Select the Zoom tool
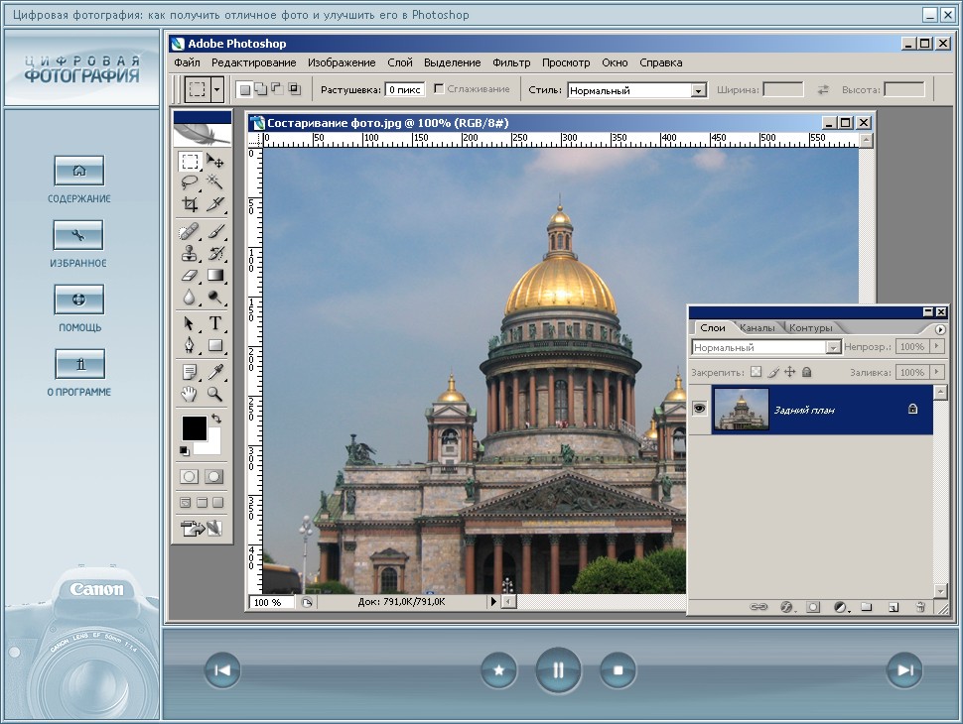The image size is (963, 724). pyautogui.click(x=214, y=394)
